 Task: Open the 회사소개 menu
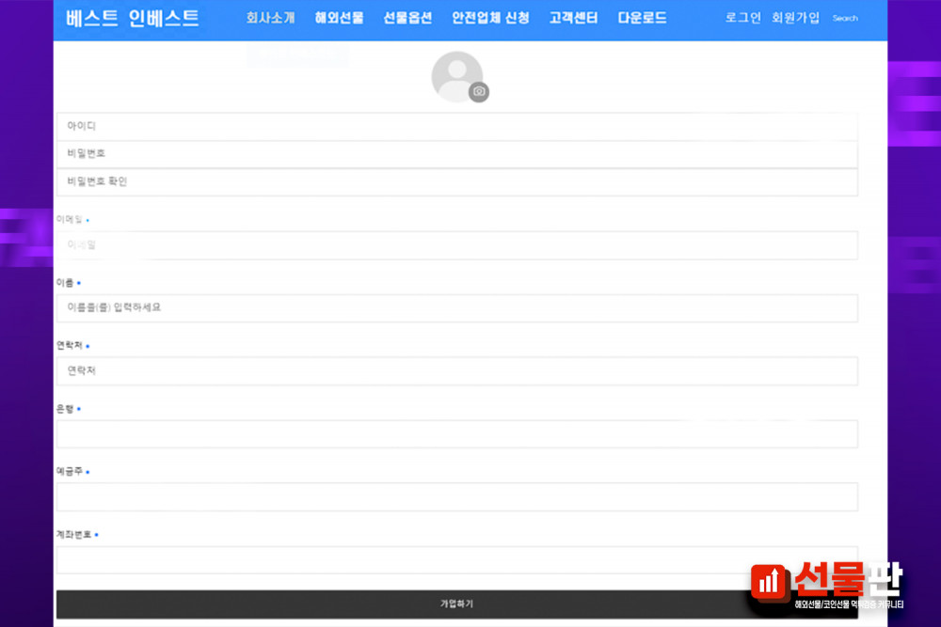tap(270, 18)
